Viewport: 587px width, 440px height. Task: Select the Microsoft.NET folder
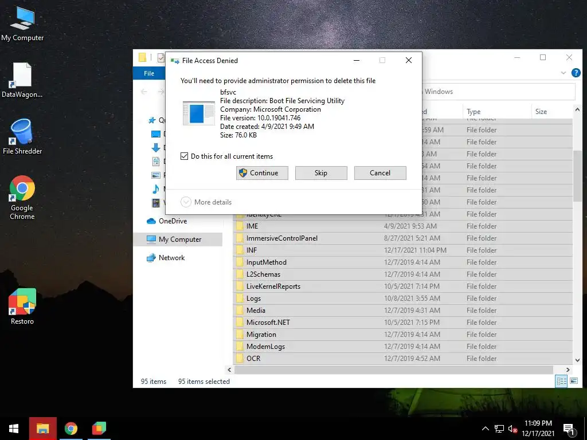(x=403, y=322)
